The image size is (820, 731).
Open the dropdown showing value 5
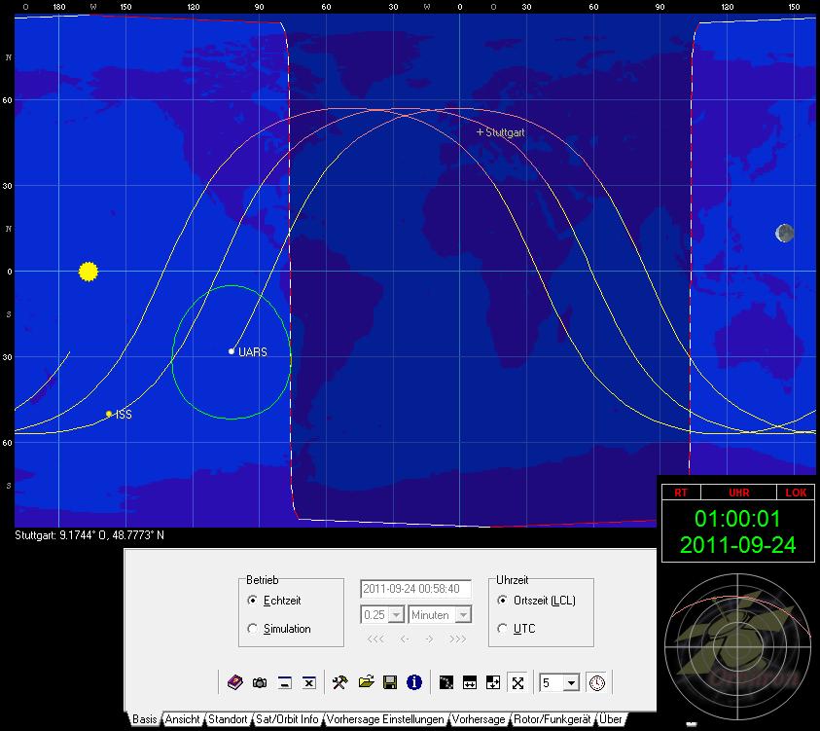tap(571, 683)
